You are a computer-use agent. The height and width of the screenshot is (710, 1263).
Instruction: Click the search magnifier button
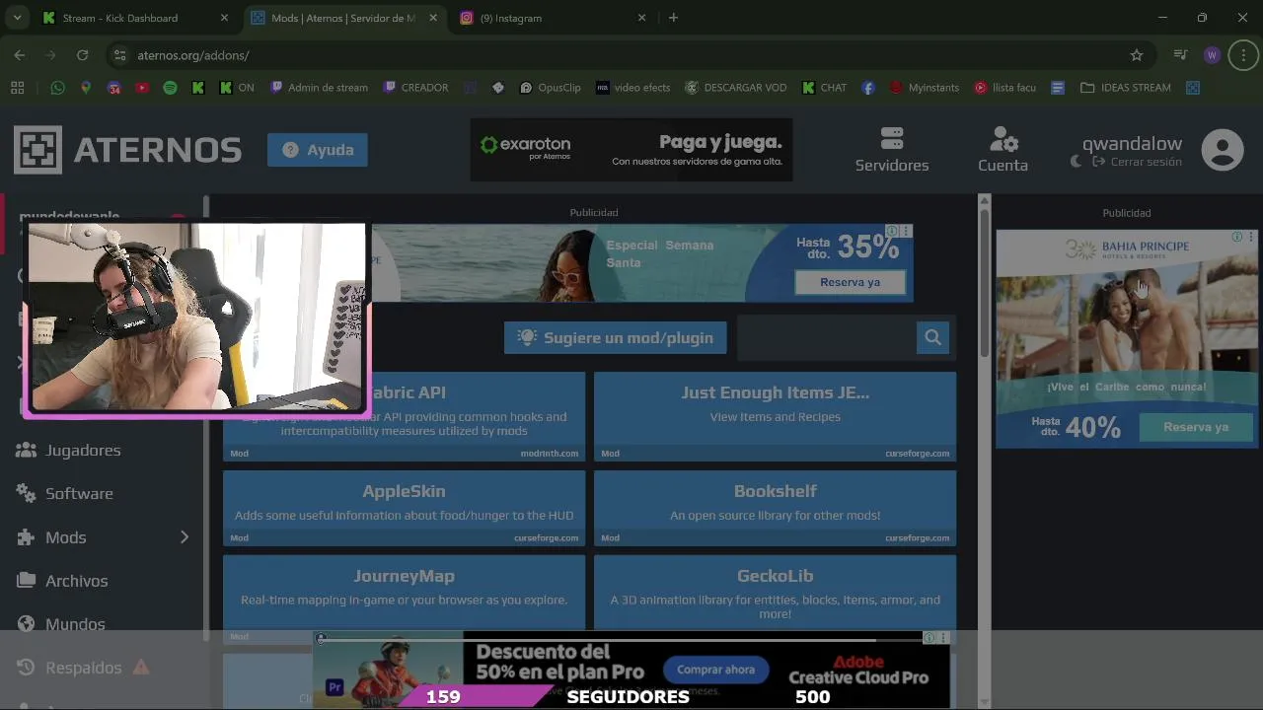point(932,337)
